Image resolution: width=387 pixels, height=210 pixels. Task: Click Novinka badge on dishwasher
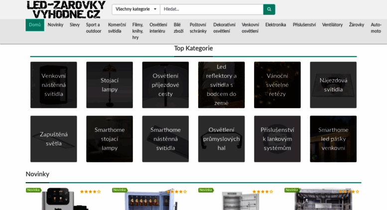(x=292, y=190)
